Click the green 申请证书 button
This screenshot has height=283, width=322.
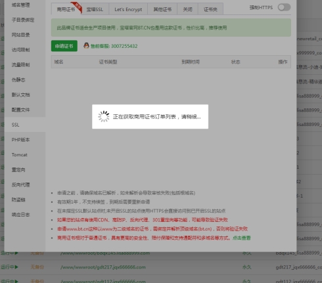click(x=64, y=46)
